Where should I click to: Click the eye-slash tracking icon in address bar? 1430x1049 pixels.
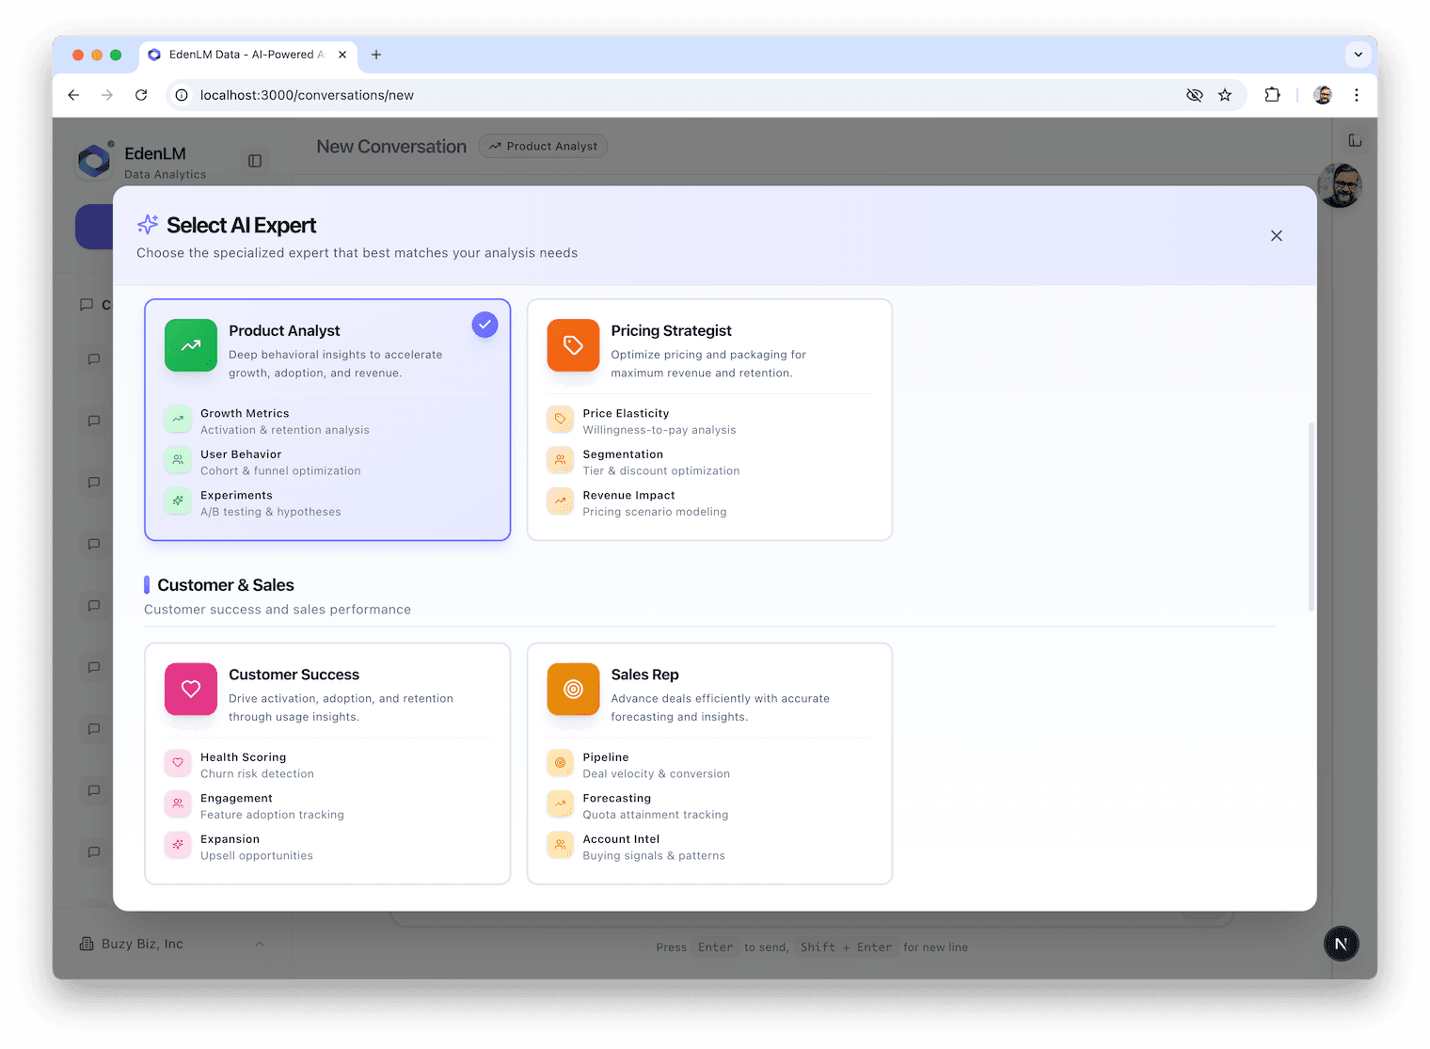[x=1195, y=95]
